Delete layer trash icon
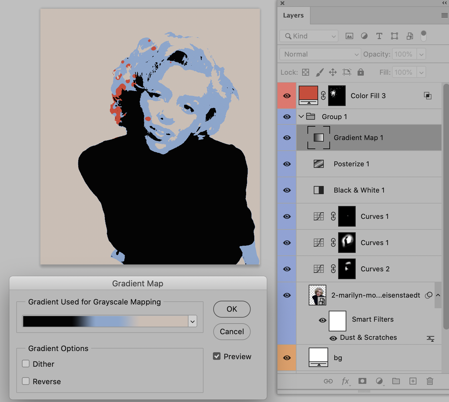This screenshot has width=449, height=402. [430, 381]
